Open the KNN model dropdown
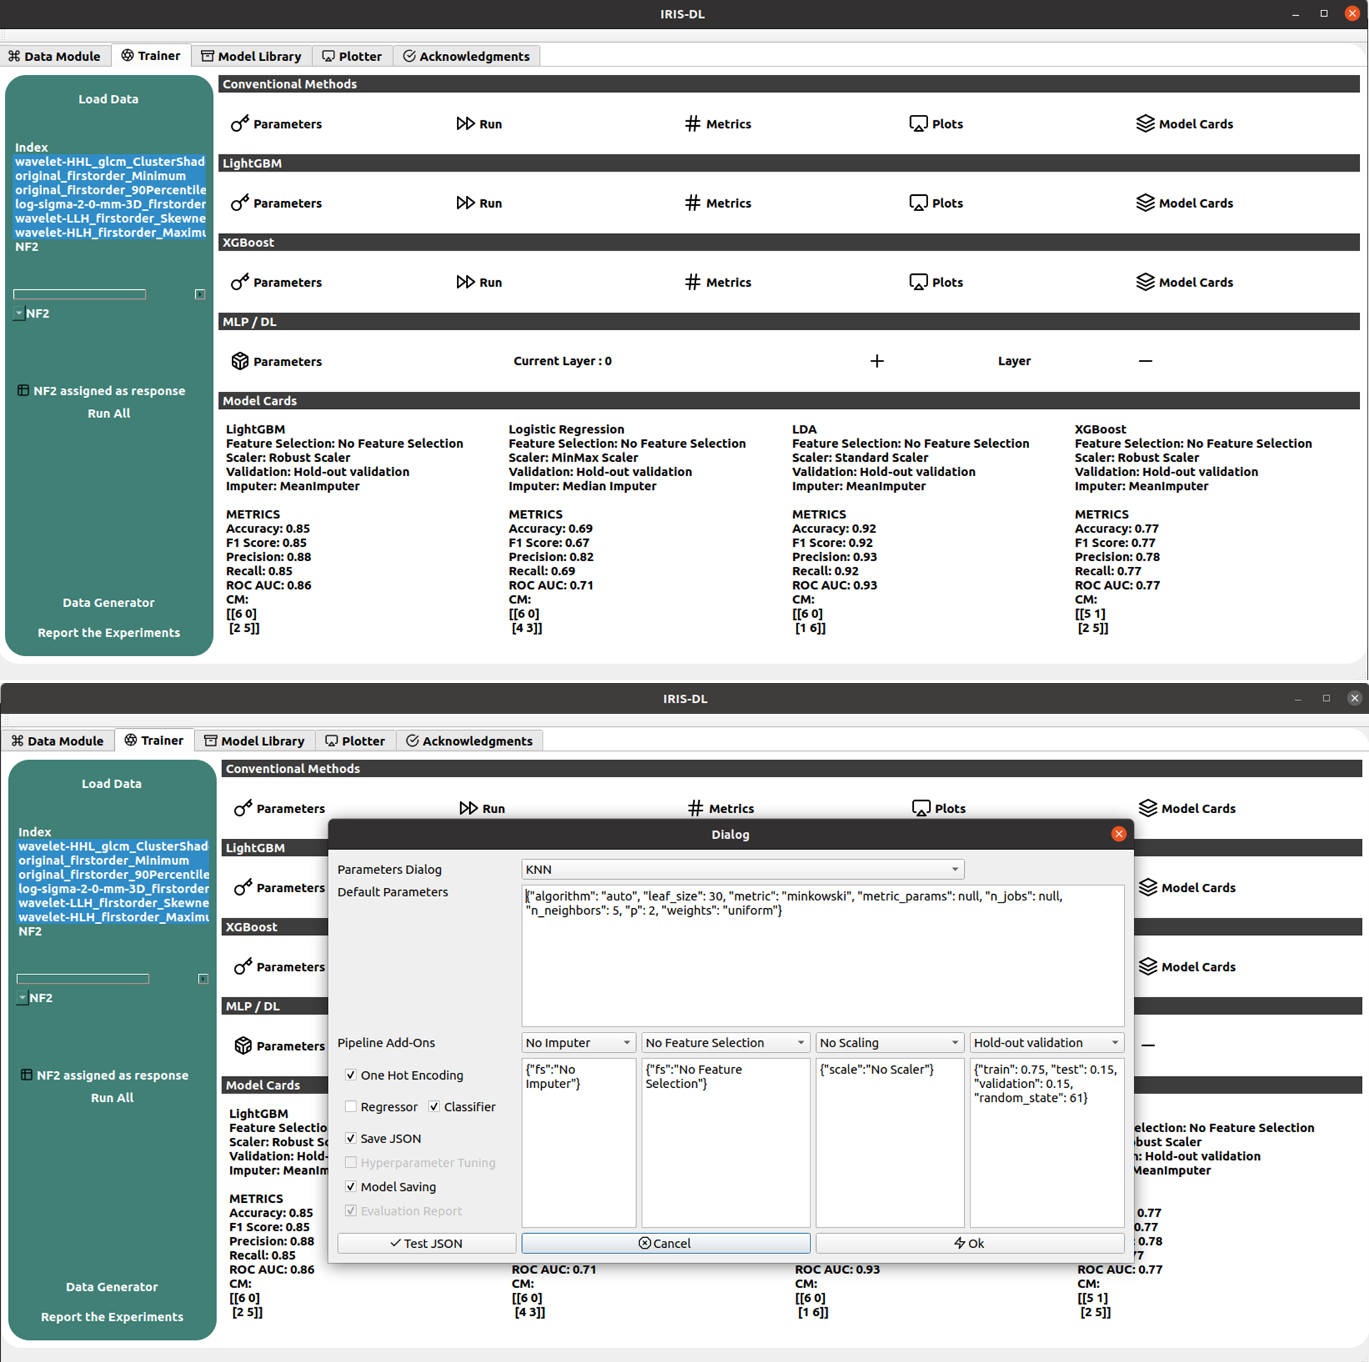This screenshot has height=1362, width=1369. 742,869
